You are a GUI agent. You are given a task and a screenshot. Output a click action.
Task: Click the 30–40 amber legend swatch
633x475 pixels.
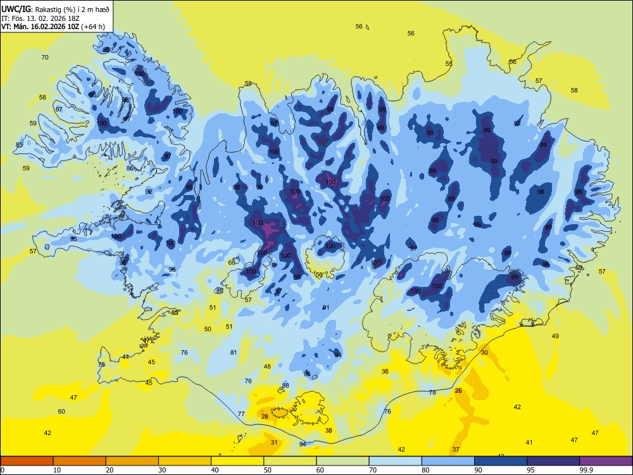pos(185,461)
